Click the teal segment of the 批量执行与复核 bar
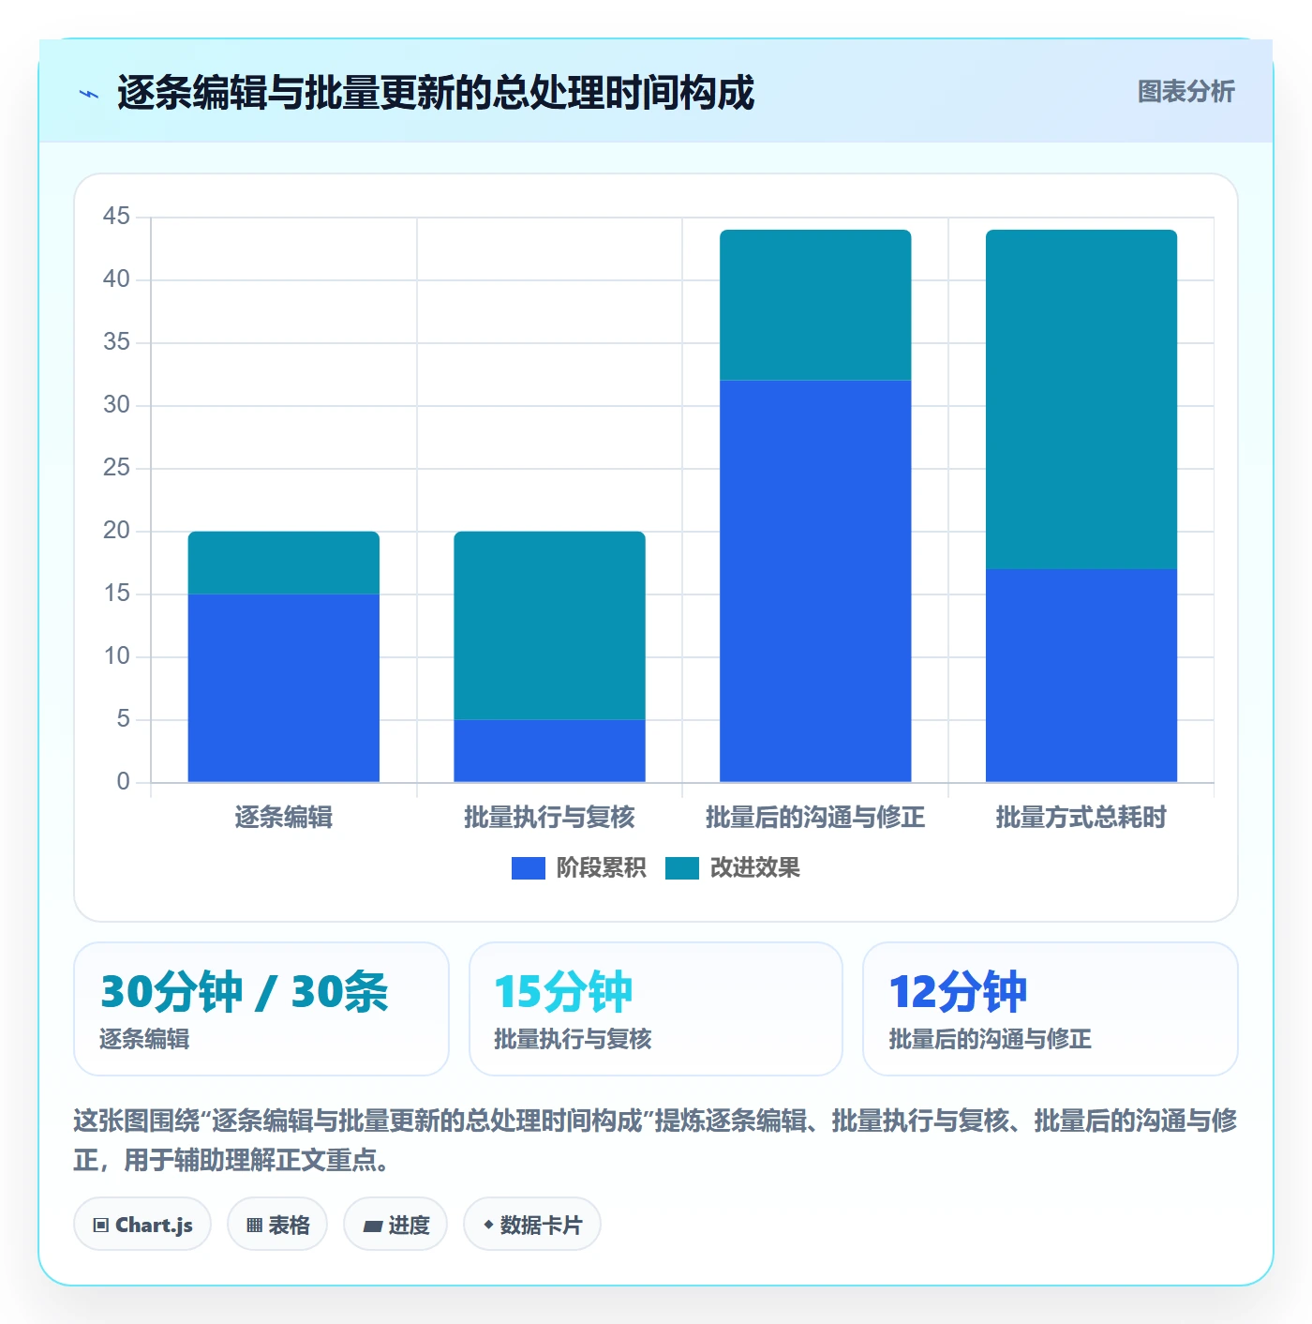Viewport: 1312px width, 1324px height. [x=550, y=625]
